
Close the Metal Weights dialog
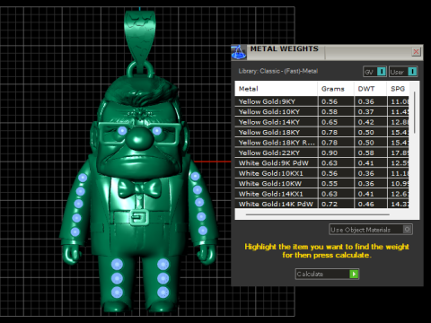click(416, 52)
